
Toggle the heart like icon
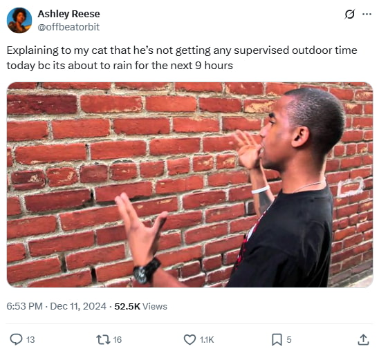[189, 340]
